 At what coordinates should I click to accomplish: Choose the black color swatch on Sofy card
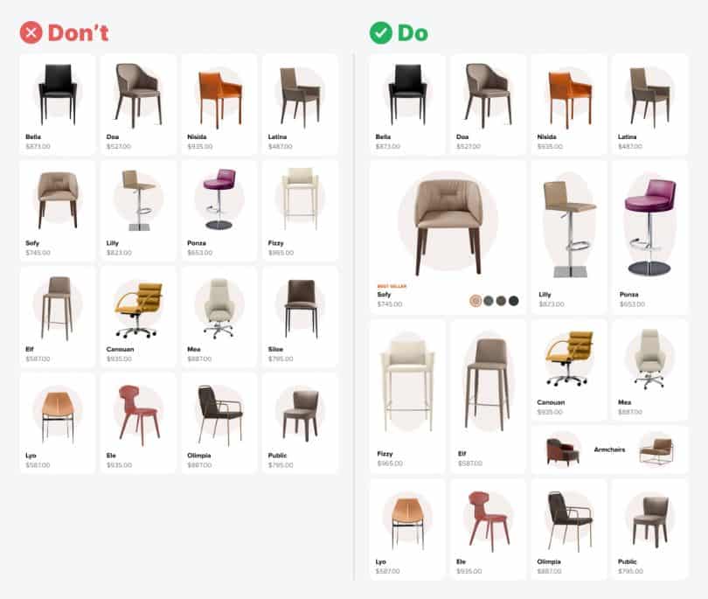tap(513, 301)
